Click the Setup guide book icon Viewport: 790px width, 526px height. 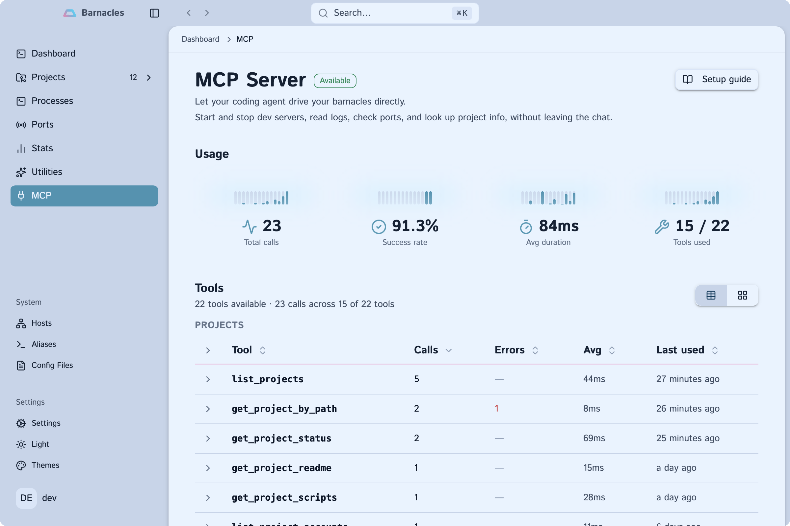click(x=688, y=80)
